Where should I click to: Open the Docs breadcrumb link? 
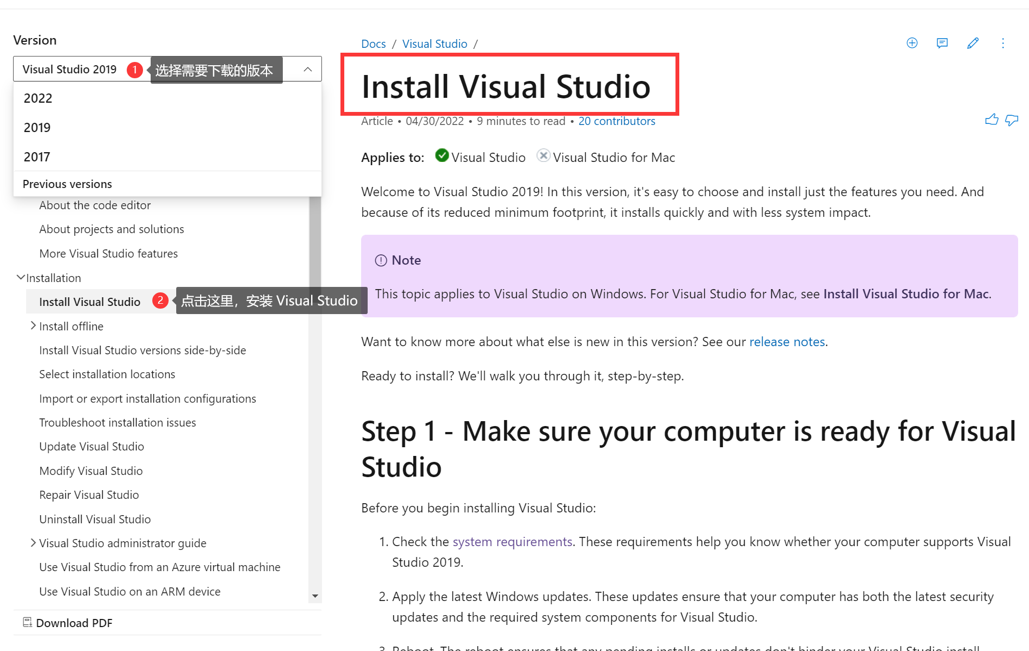click(x=374, y=44)
